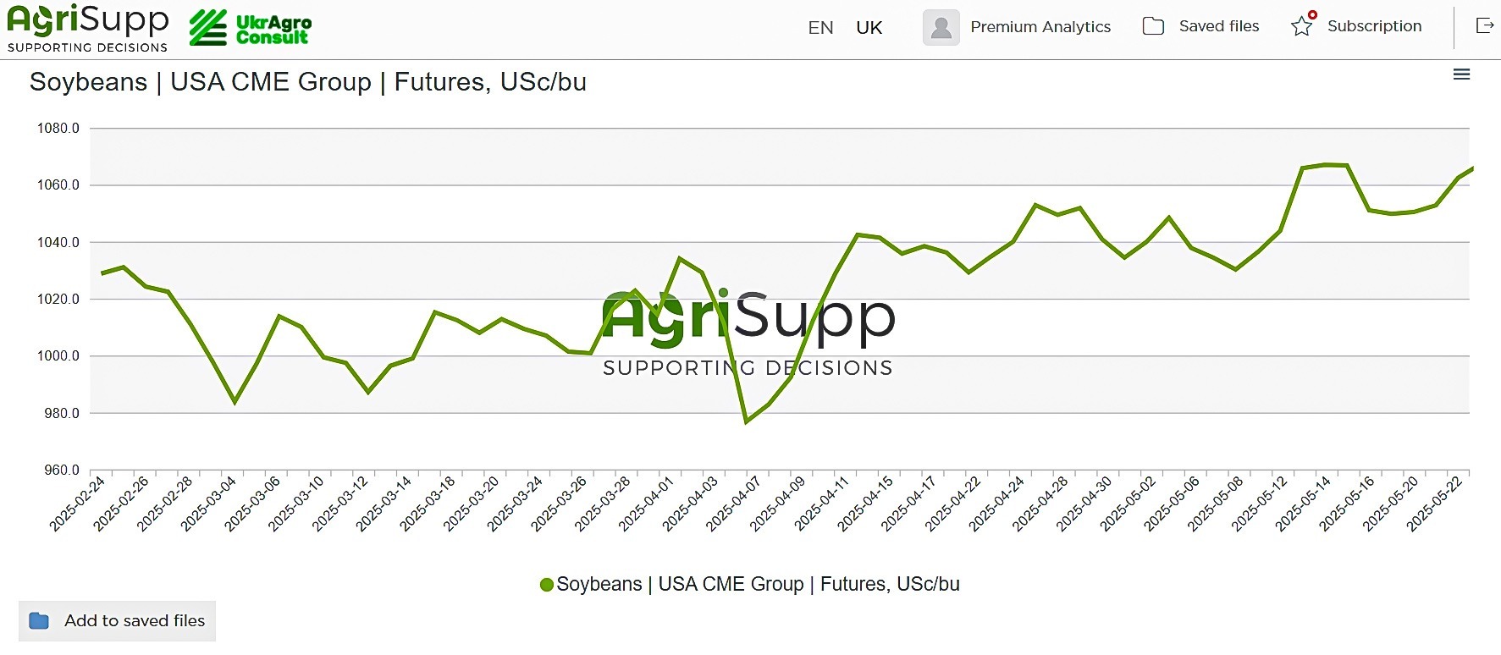Open the AgriSupp home logo
The height and width of the screenshot is (655, 1501).
tap(87, 28)
